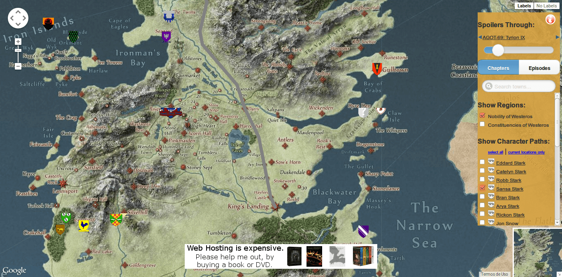Click the spoilers slider handle

point(498,50)
